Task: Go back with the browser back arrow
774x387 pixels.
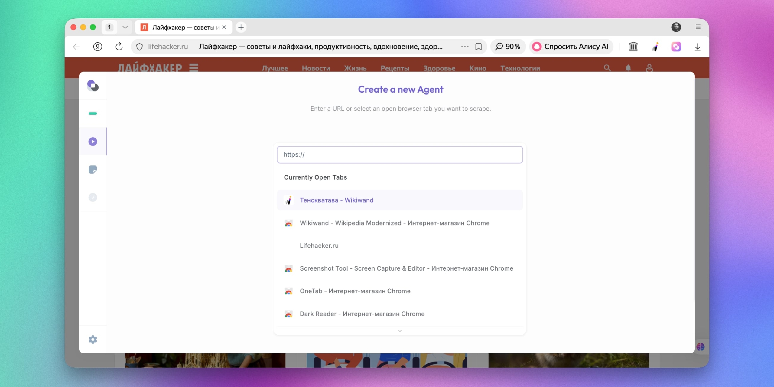Action: [76, 47]
